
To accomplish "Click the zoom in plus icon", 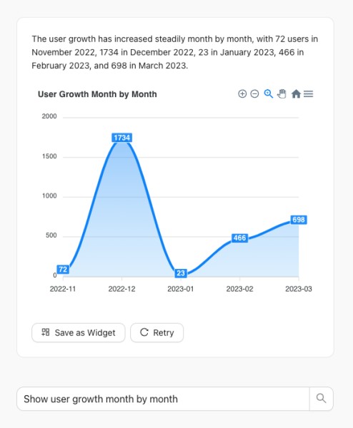I will 242,94.
